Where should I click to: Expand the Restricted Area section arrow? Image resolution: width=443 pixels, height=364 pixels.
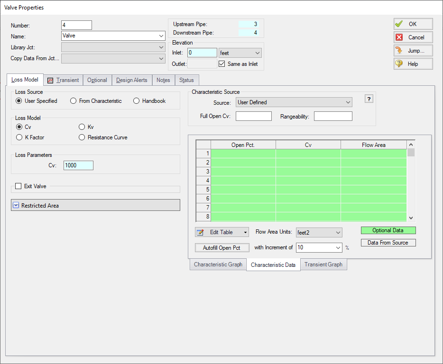click(x=16, y=205)
